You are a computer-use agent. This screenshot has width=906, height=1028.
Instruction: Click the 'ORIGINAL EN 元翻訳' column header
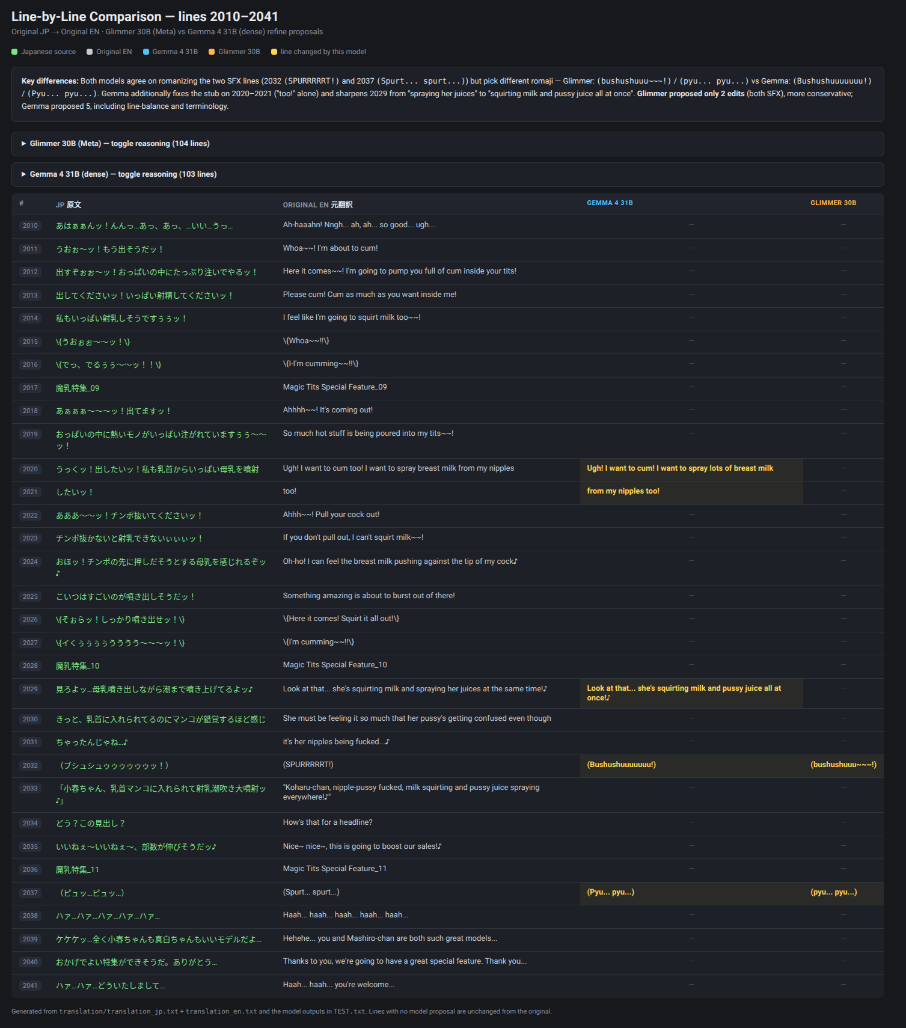[x=318, y=204]
